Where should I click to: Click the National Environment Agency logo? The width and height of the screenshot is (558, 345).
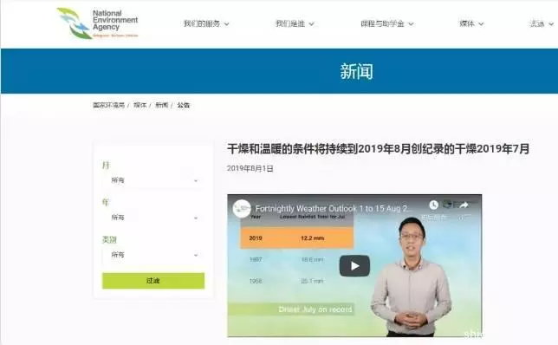[x=97, y=23]
